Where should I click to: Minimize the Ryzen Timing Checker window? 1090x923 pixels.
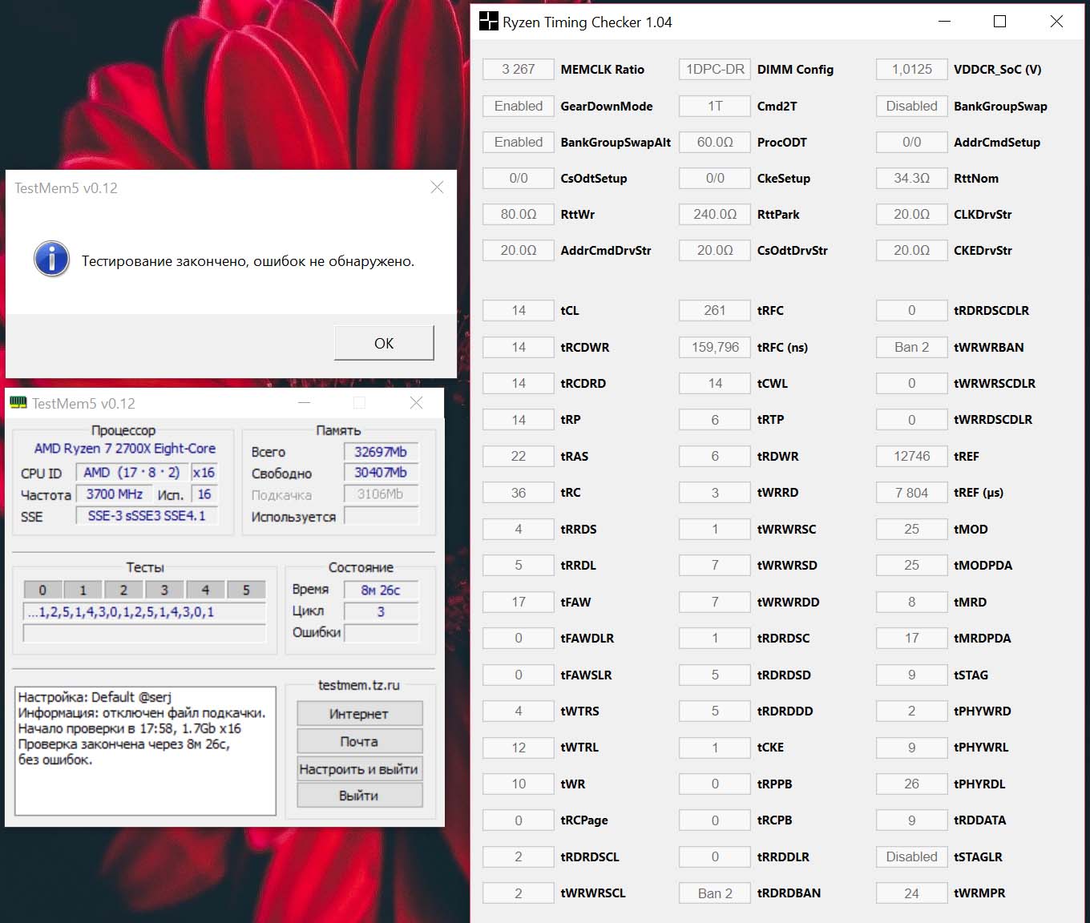944,22
